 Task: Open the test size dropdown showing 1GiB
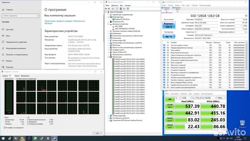(186, 98)
